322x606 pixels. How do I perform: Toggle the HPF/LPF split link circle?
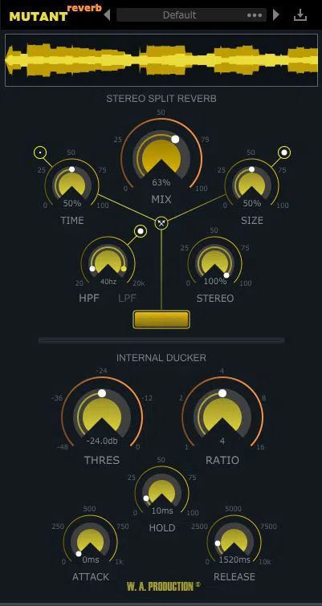141,231
